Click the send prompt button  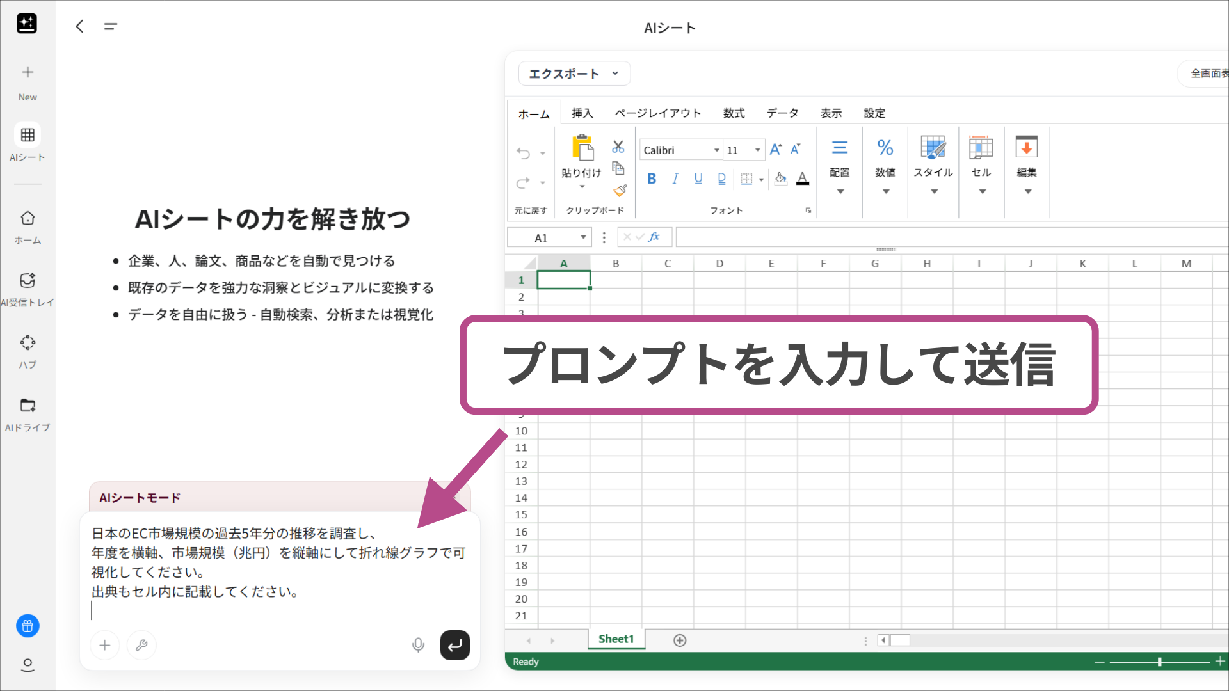click(x=454, y=645)
